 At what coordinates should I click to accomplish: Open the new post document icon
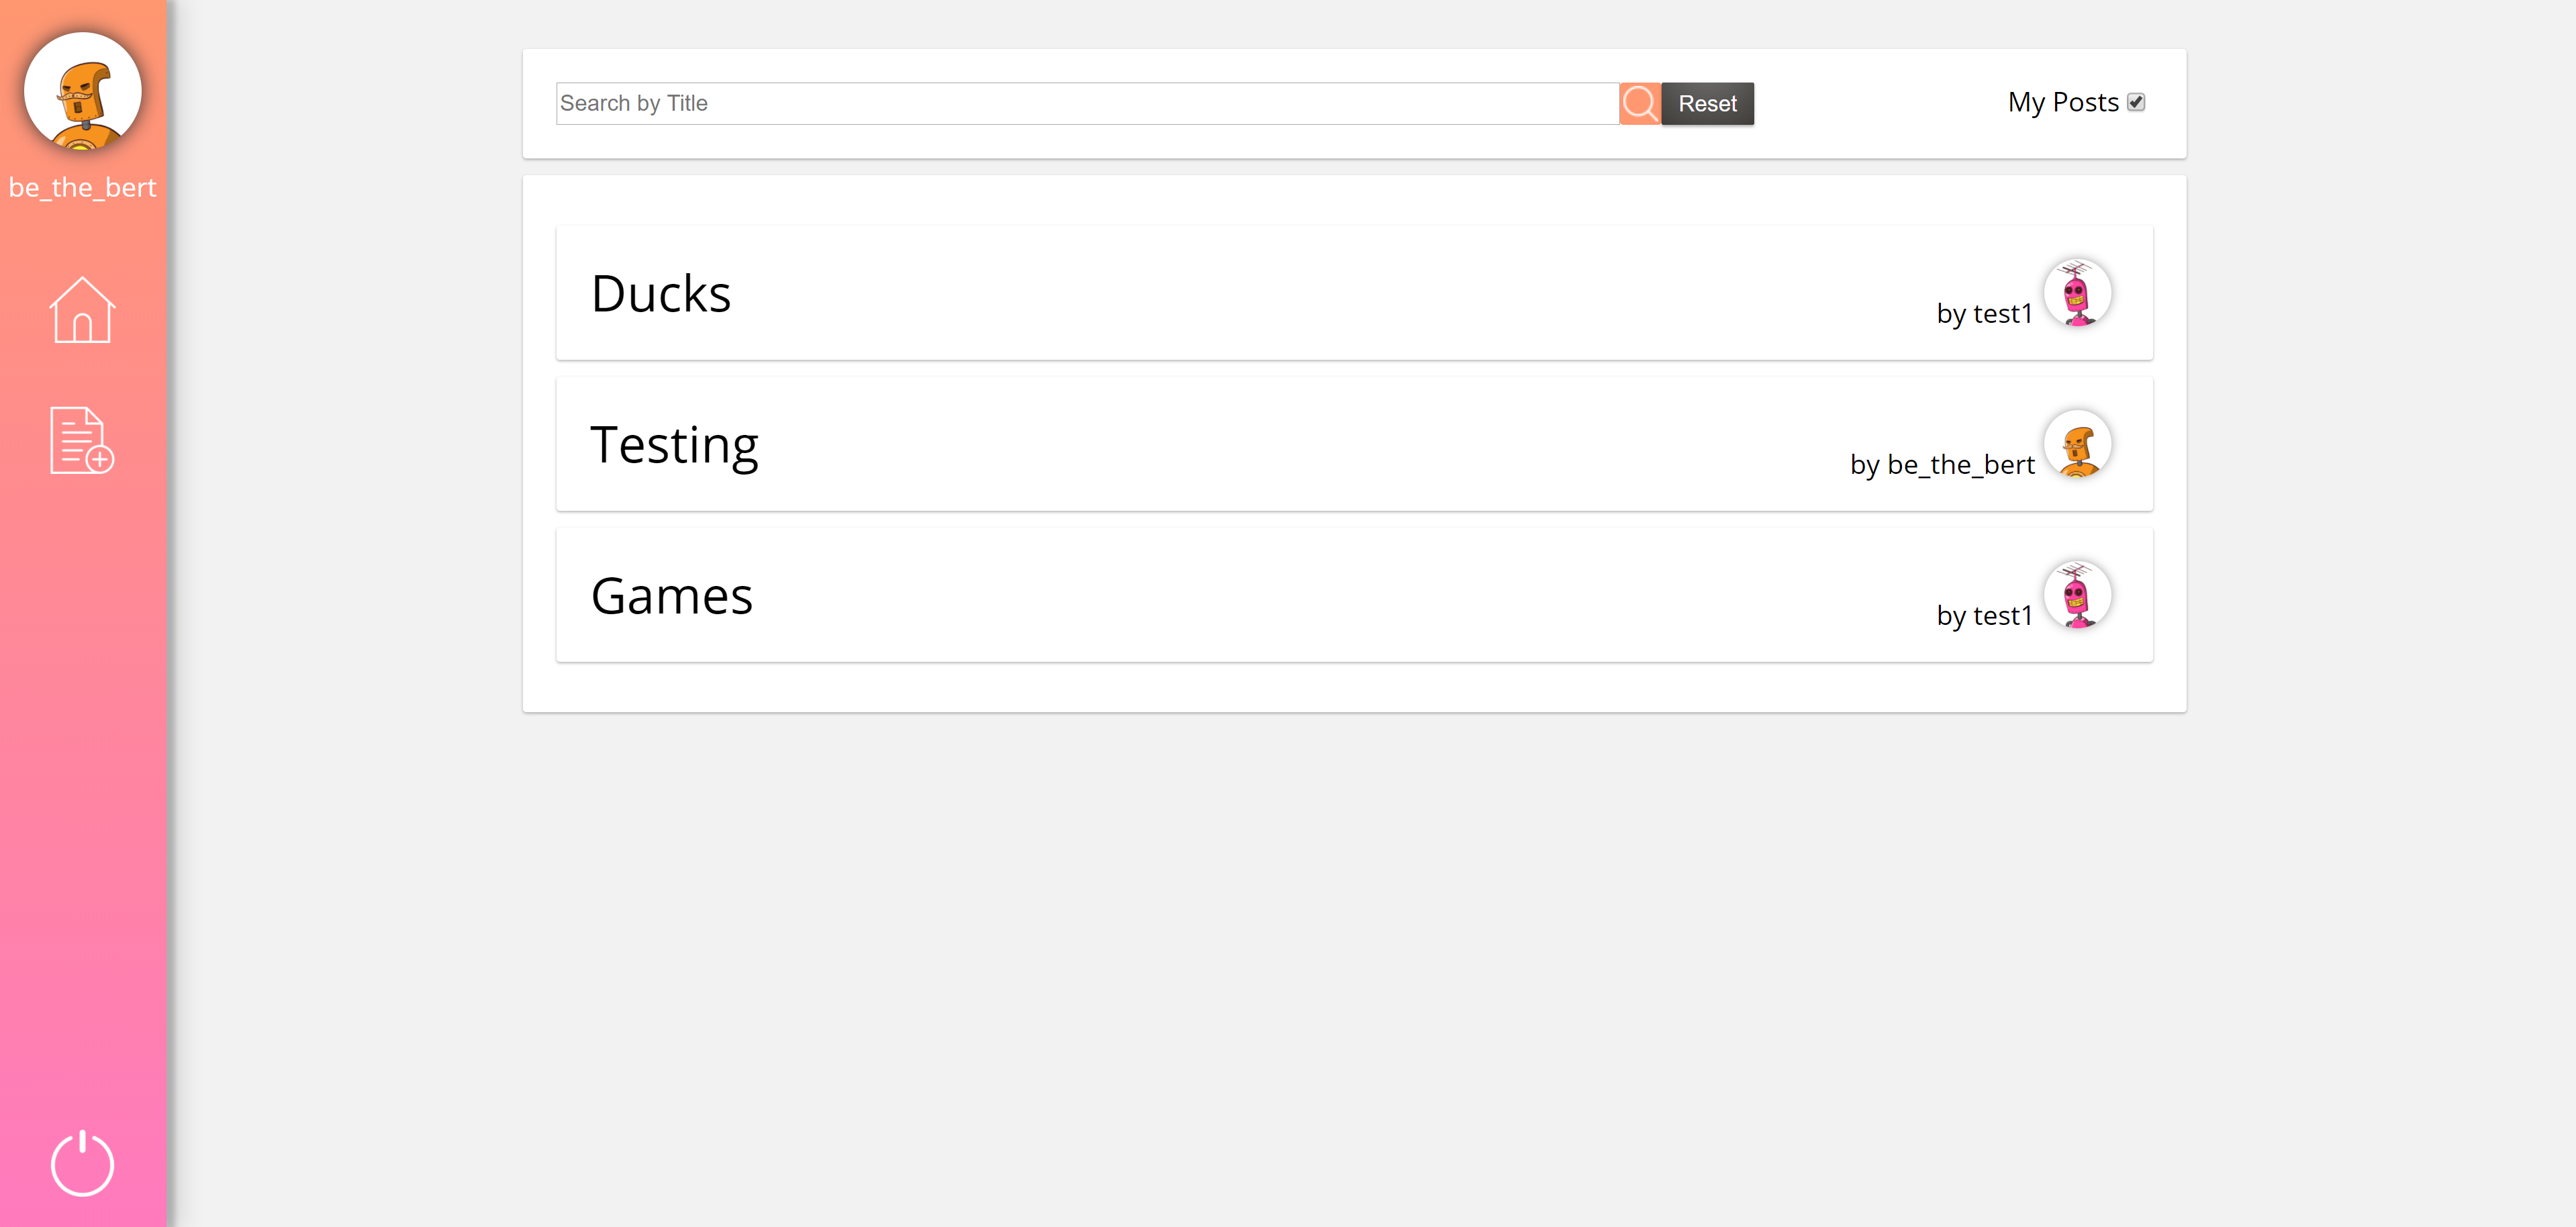pos(82,440)
